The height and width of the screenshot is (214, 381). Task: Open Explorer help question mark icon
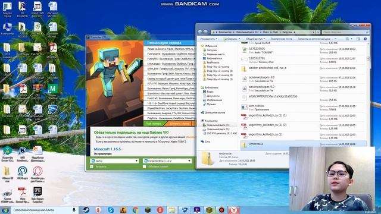(365, 39)
